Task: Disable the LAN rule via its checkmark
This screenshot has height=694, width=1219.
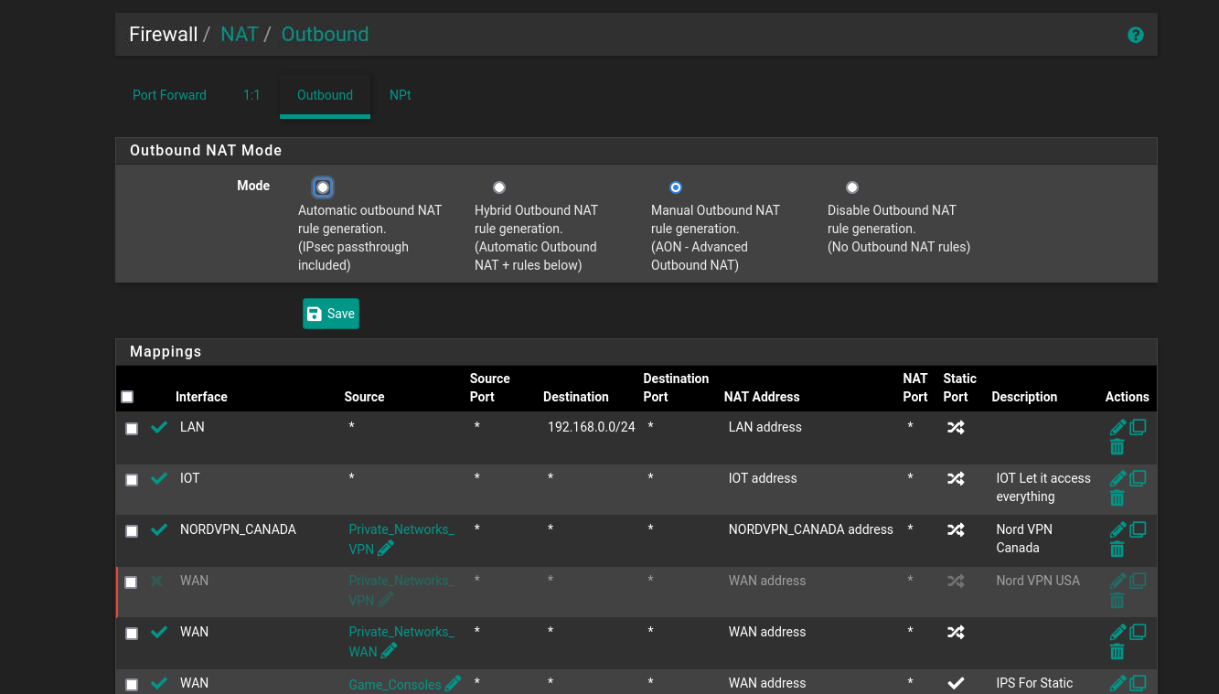Action: click(159, 427)
